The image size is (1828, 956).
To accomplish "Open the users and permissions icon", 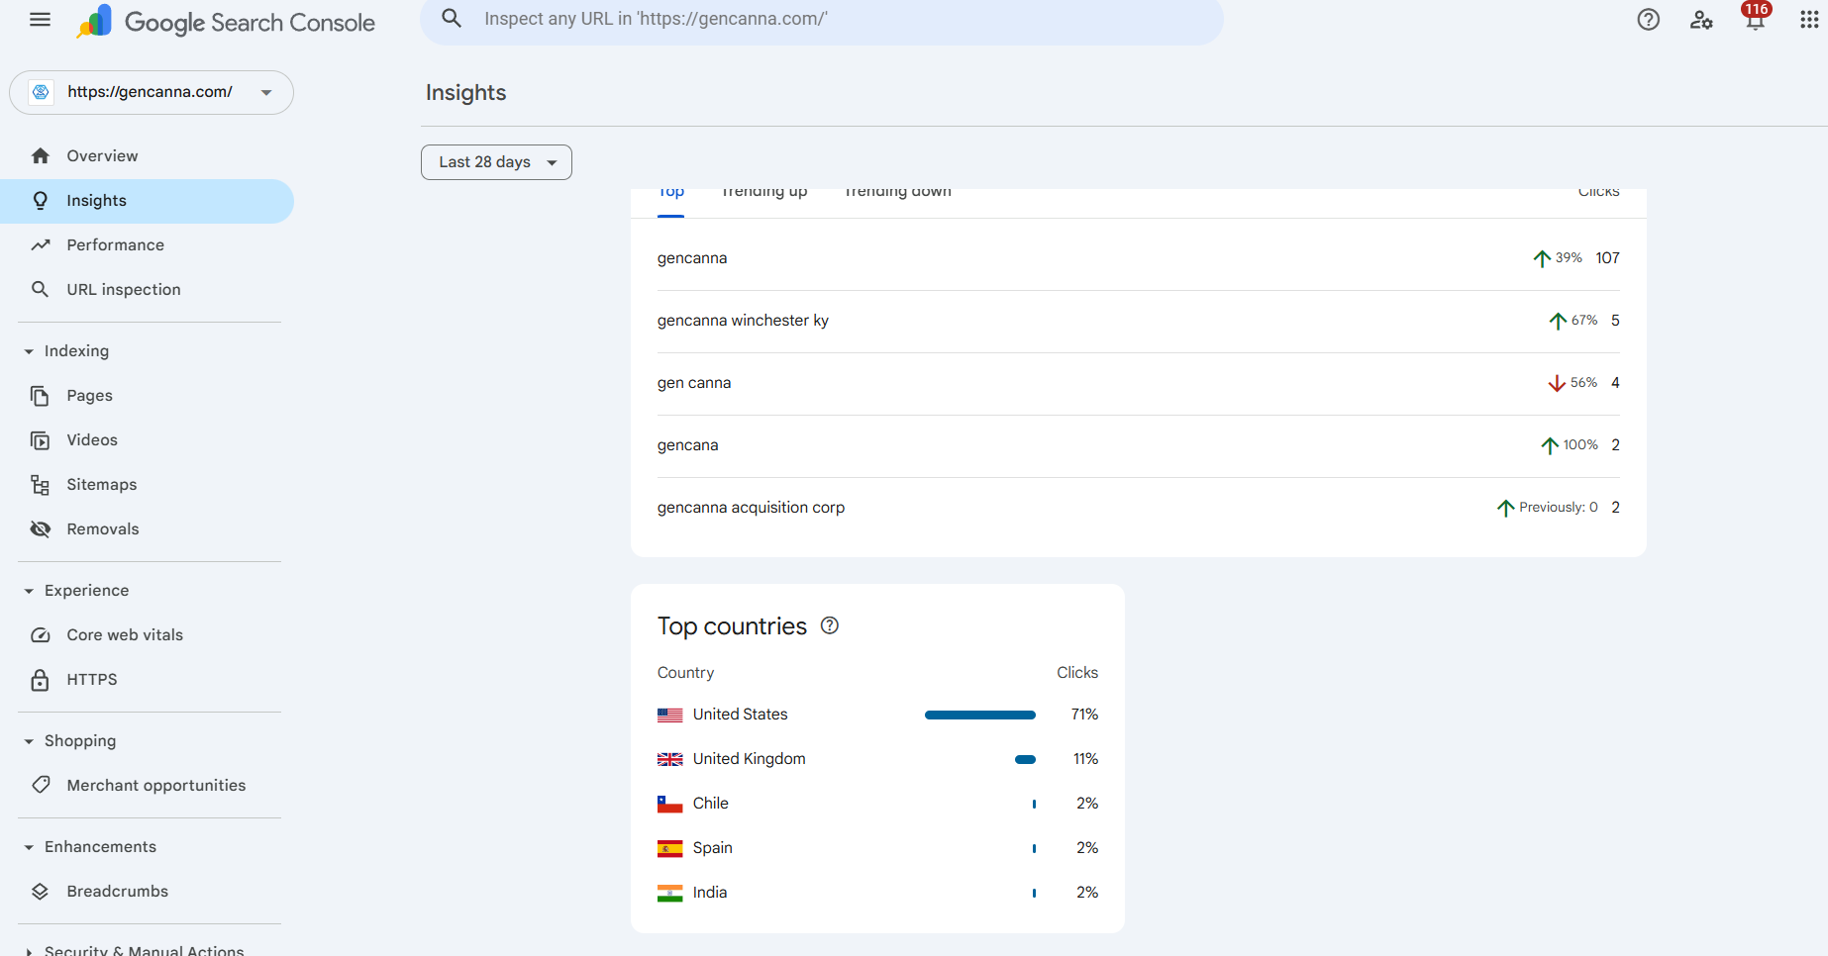I will click(1701, 20).
